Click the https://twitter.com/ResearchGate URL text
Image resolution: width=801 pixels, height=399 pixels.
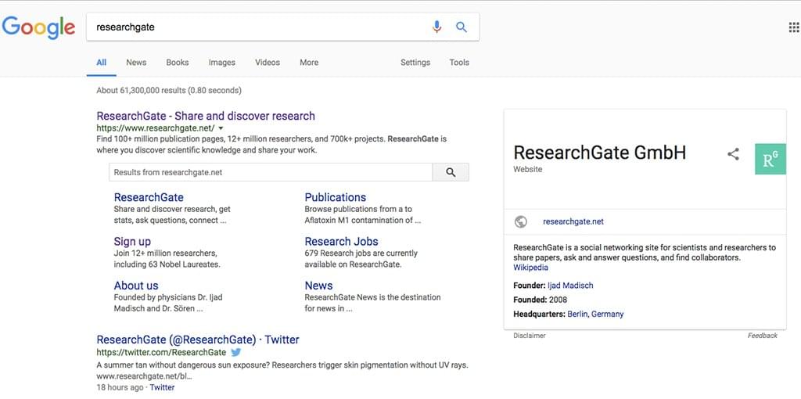[x=161, y=353]
